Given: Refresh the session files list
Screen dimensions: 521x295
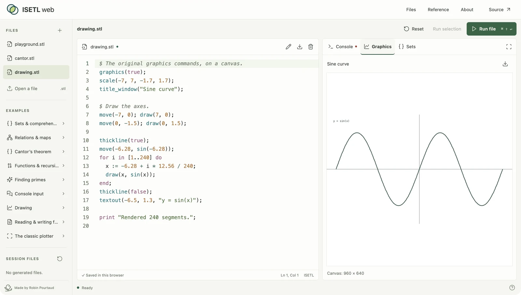Looking at the screenshot, I should point(60,259).
